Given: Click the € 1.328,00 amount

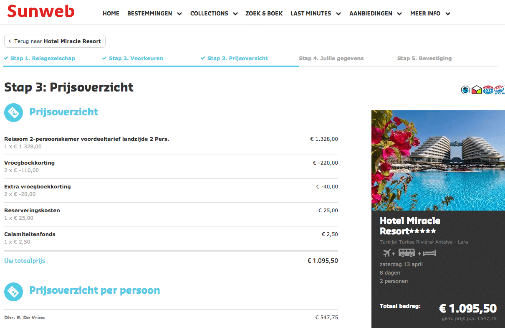Looking at the screenshot, I should pyautogui.click(x=324, y=139).
